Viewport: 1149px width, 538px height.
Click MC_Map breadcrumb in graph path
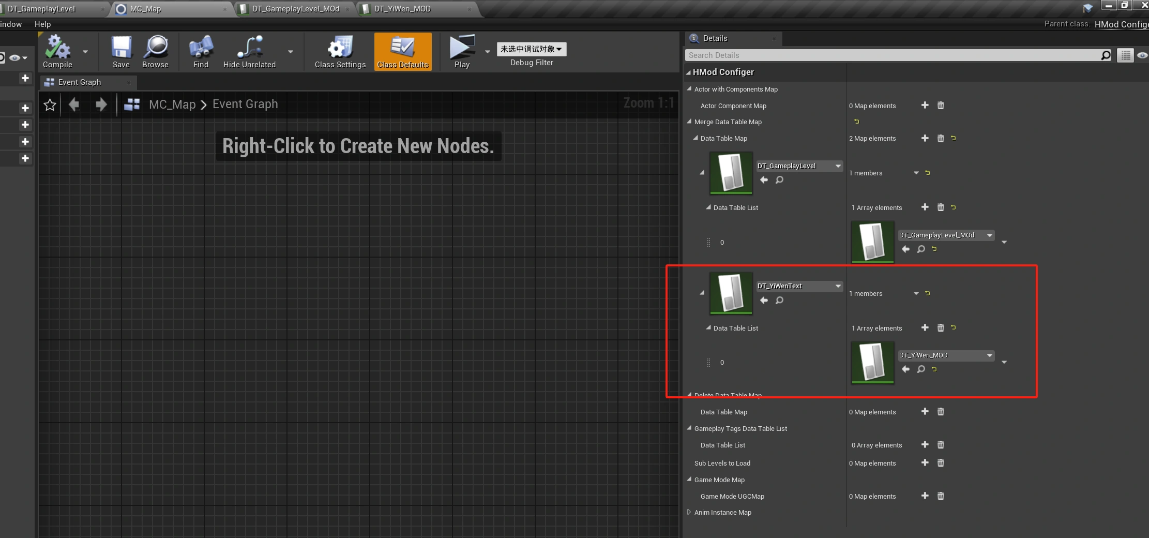click(x=172, y=104)
